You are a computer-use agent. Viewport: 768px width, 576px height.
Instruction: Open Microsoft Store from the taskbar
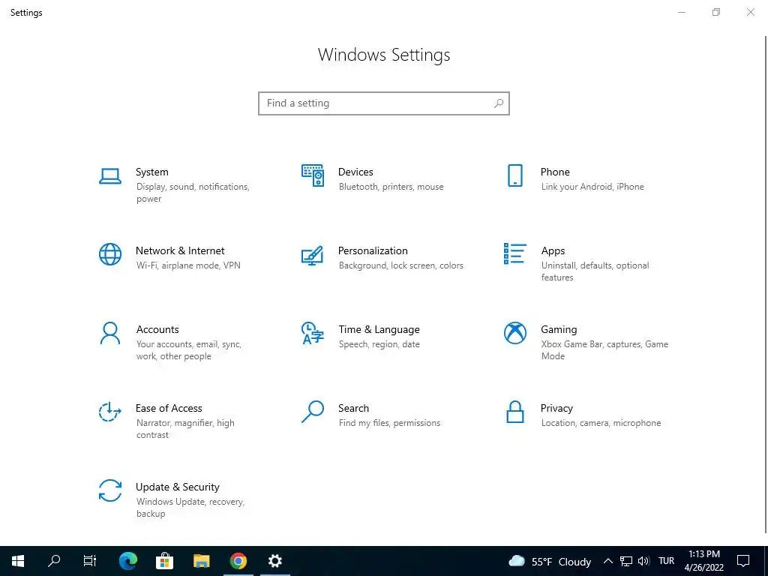(x=164, y=561)
